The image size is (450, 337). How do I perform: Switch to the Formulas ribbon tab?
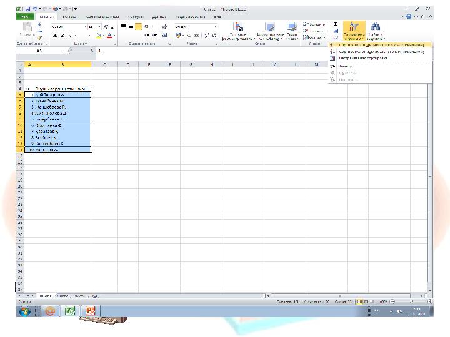(136, 17)
